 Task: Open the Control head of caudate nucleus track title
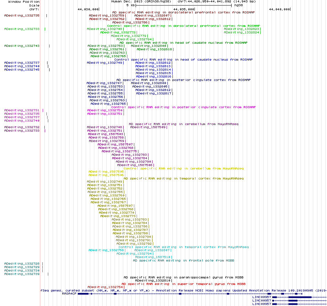(183, 60)
